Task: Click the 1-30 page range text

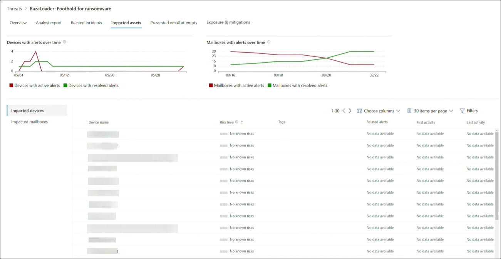Action: point(335,111)
